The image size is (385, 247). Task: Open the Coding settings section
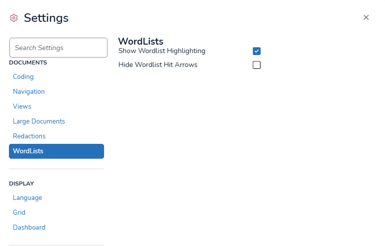coord(23,77)
